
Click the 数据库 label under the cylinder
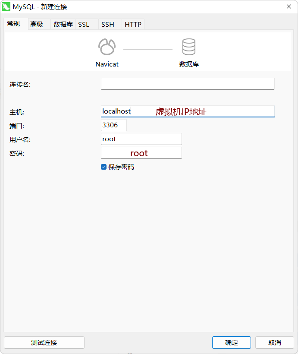pyautogui.click(x=189, y=64)
